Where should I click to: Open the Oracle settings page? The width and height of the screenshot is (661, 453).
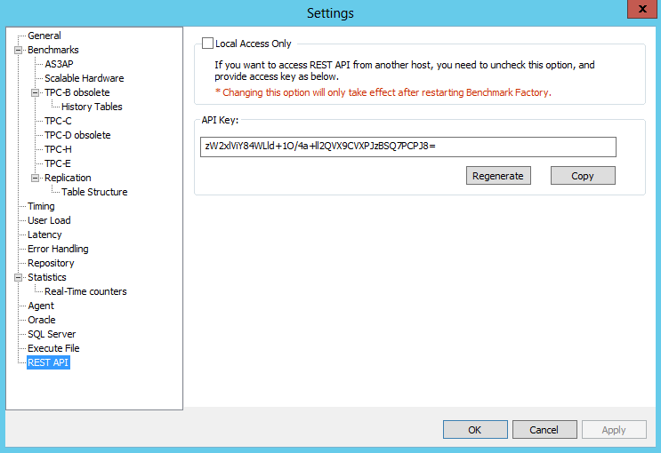(42, 320)
